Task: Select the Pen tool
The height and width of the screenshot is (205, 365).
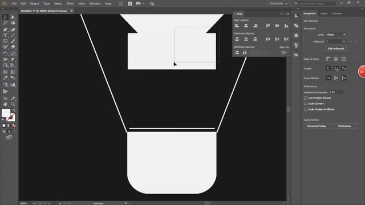Action: [x=5, y=30]
